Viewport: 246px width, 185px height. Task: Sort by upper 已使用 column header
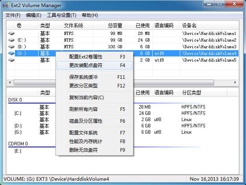pyautogui.click(x=139, y=25)
